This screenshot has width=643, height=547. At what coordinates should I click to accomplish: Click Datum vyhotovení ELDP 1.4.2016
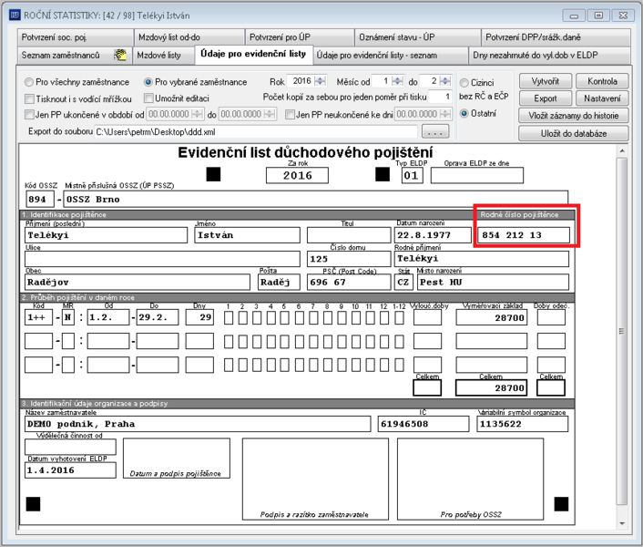tap(70, 470)
